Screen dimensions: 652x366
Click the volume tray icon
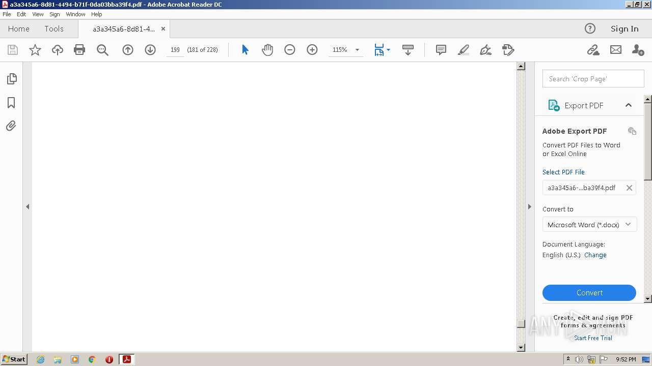pos(579,359)
